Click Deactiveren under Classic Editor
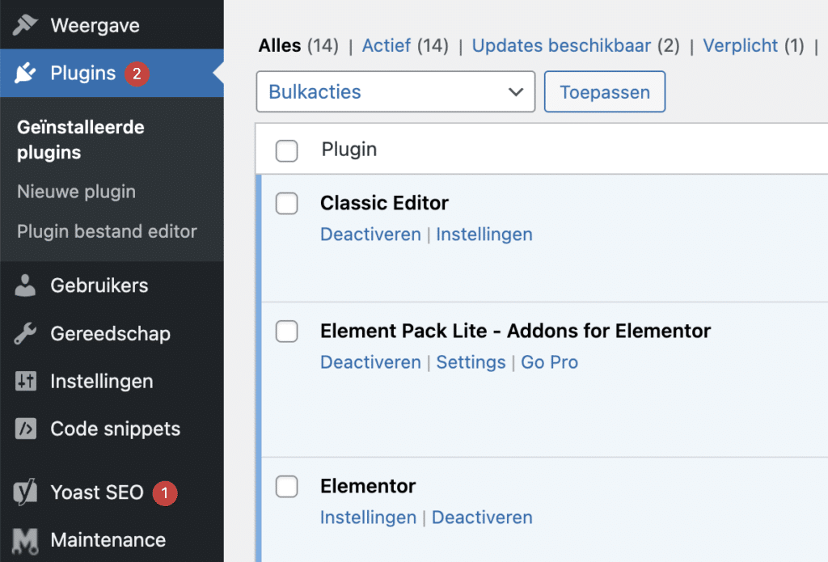 370,234
